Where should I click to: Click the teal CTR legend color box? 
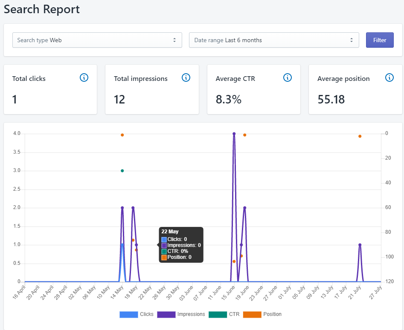(218, 315)
